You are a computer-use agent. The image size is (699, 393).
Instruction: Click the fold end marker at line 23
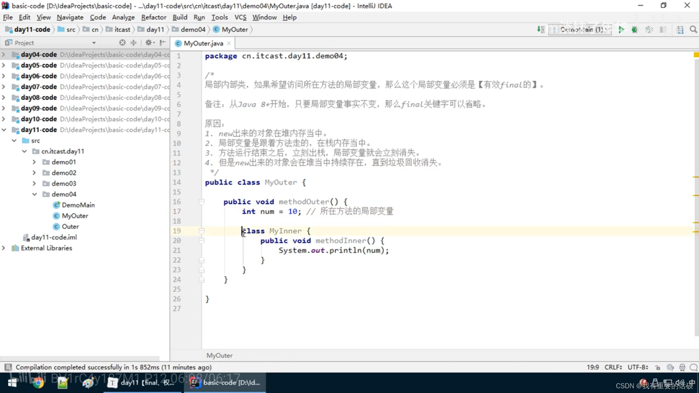click(x=202, y=270)
